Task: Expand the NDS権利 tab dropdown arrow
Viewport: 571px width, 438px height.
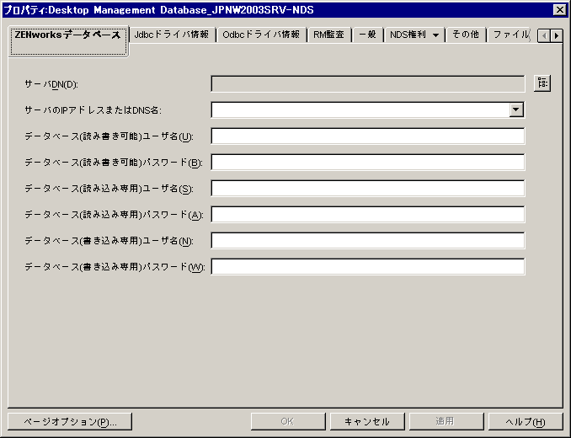Action: [435, 35]
